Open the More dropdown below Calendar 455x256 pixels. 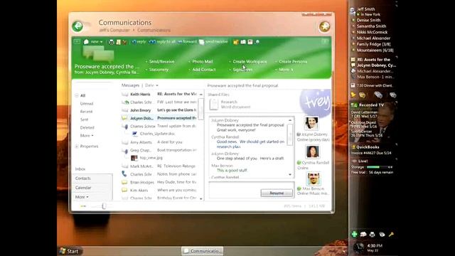pyautogui.click(x=82, y=197)
